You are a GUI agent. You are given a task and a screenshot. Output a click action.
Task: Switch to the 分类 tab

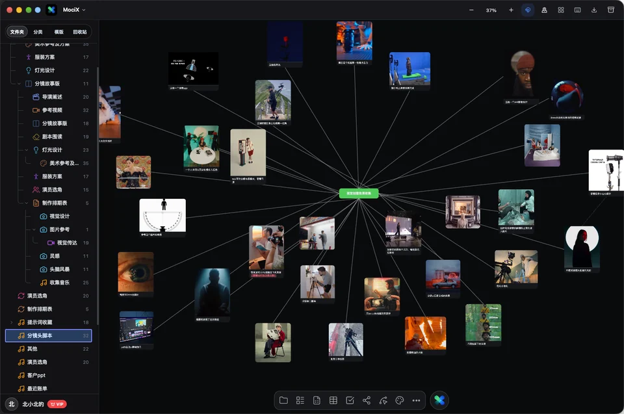click(38, 32)
